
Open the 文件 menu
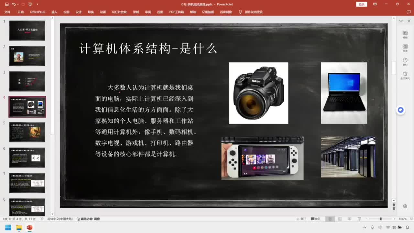pos(7,12)
